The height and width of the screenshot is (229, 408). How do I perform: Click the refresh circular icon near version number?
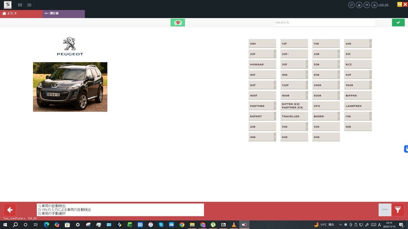click(351, 5)
